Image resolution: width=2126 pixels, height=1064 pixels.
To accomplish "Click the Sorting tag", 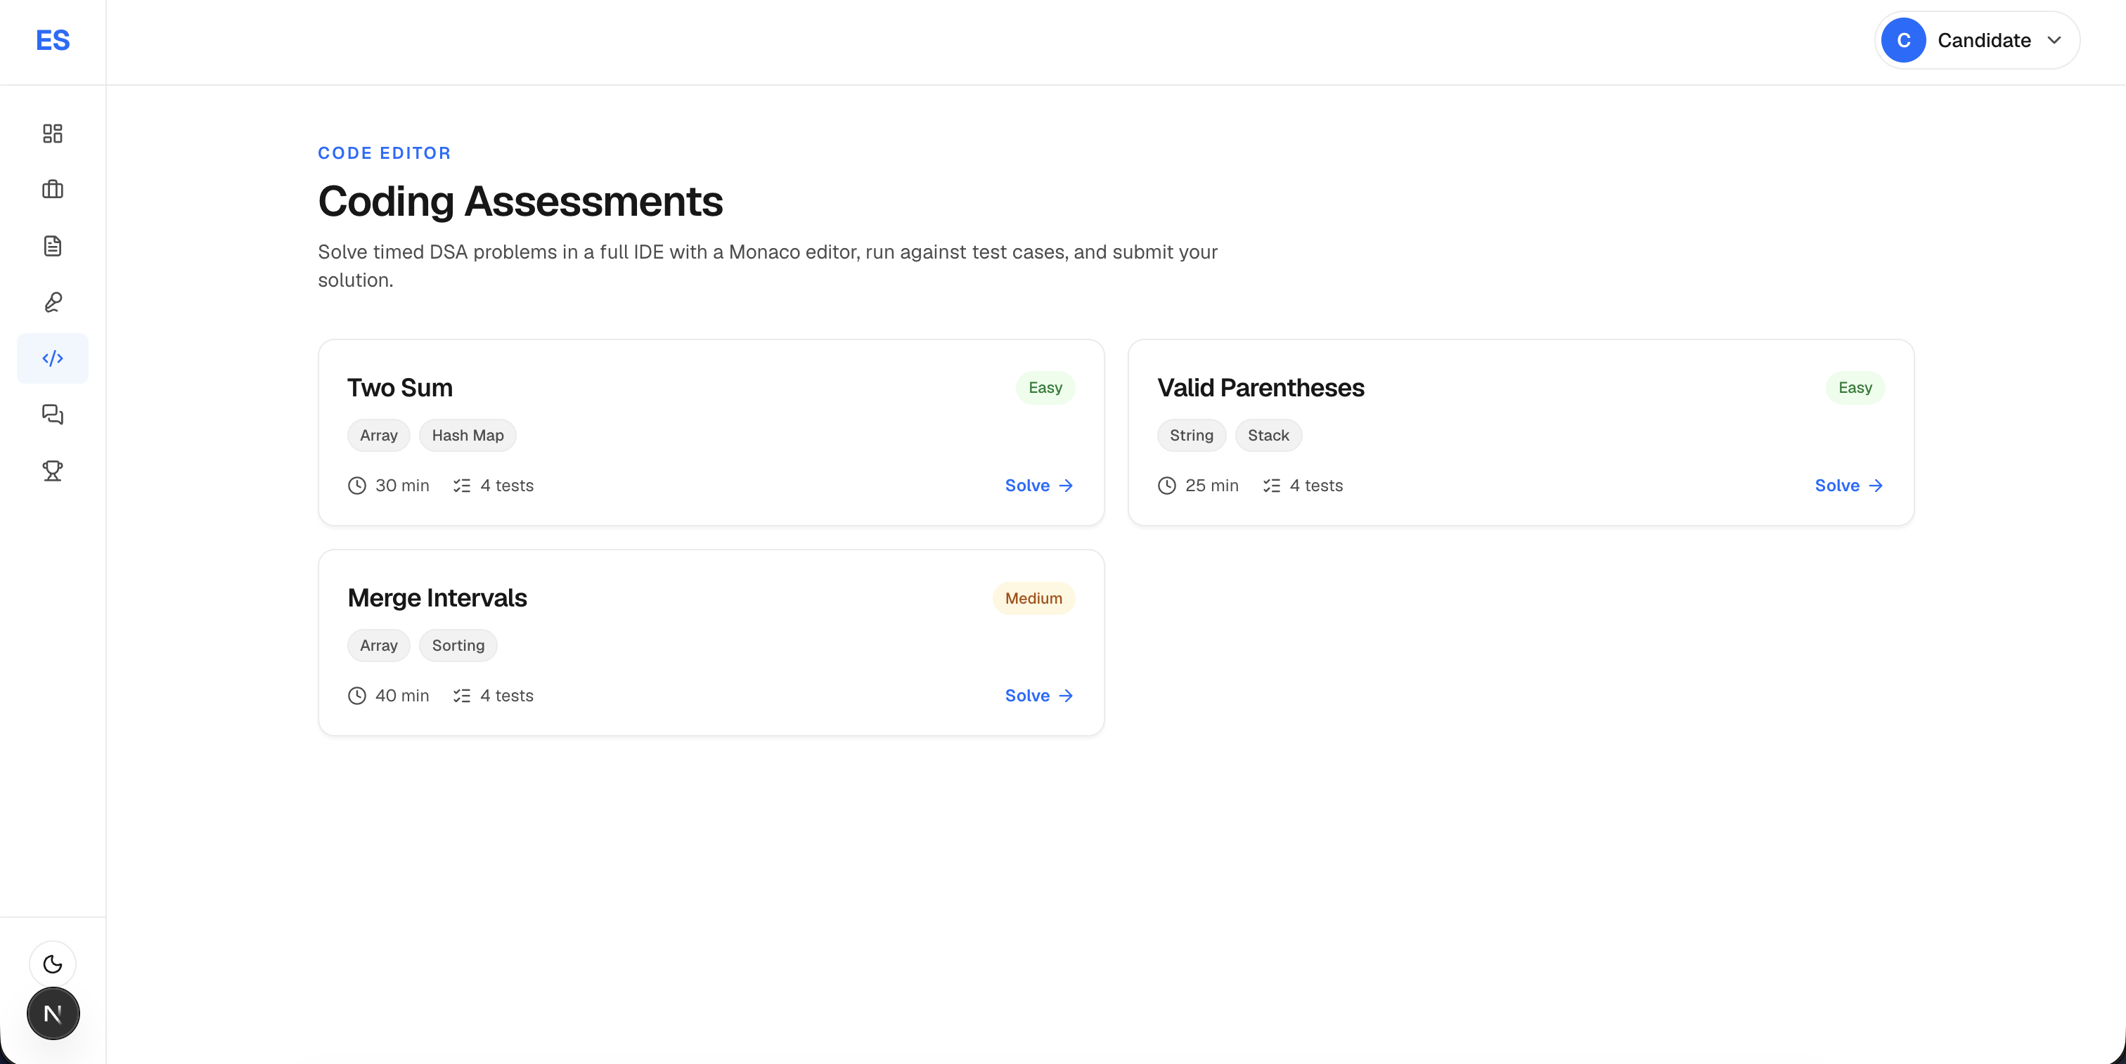I will pos(458,645).
